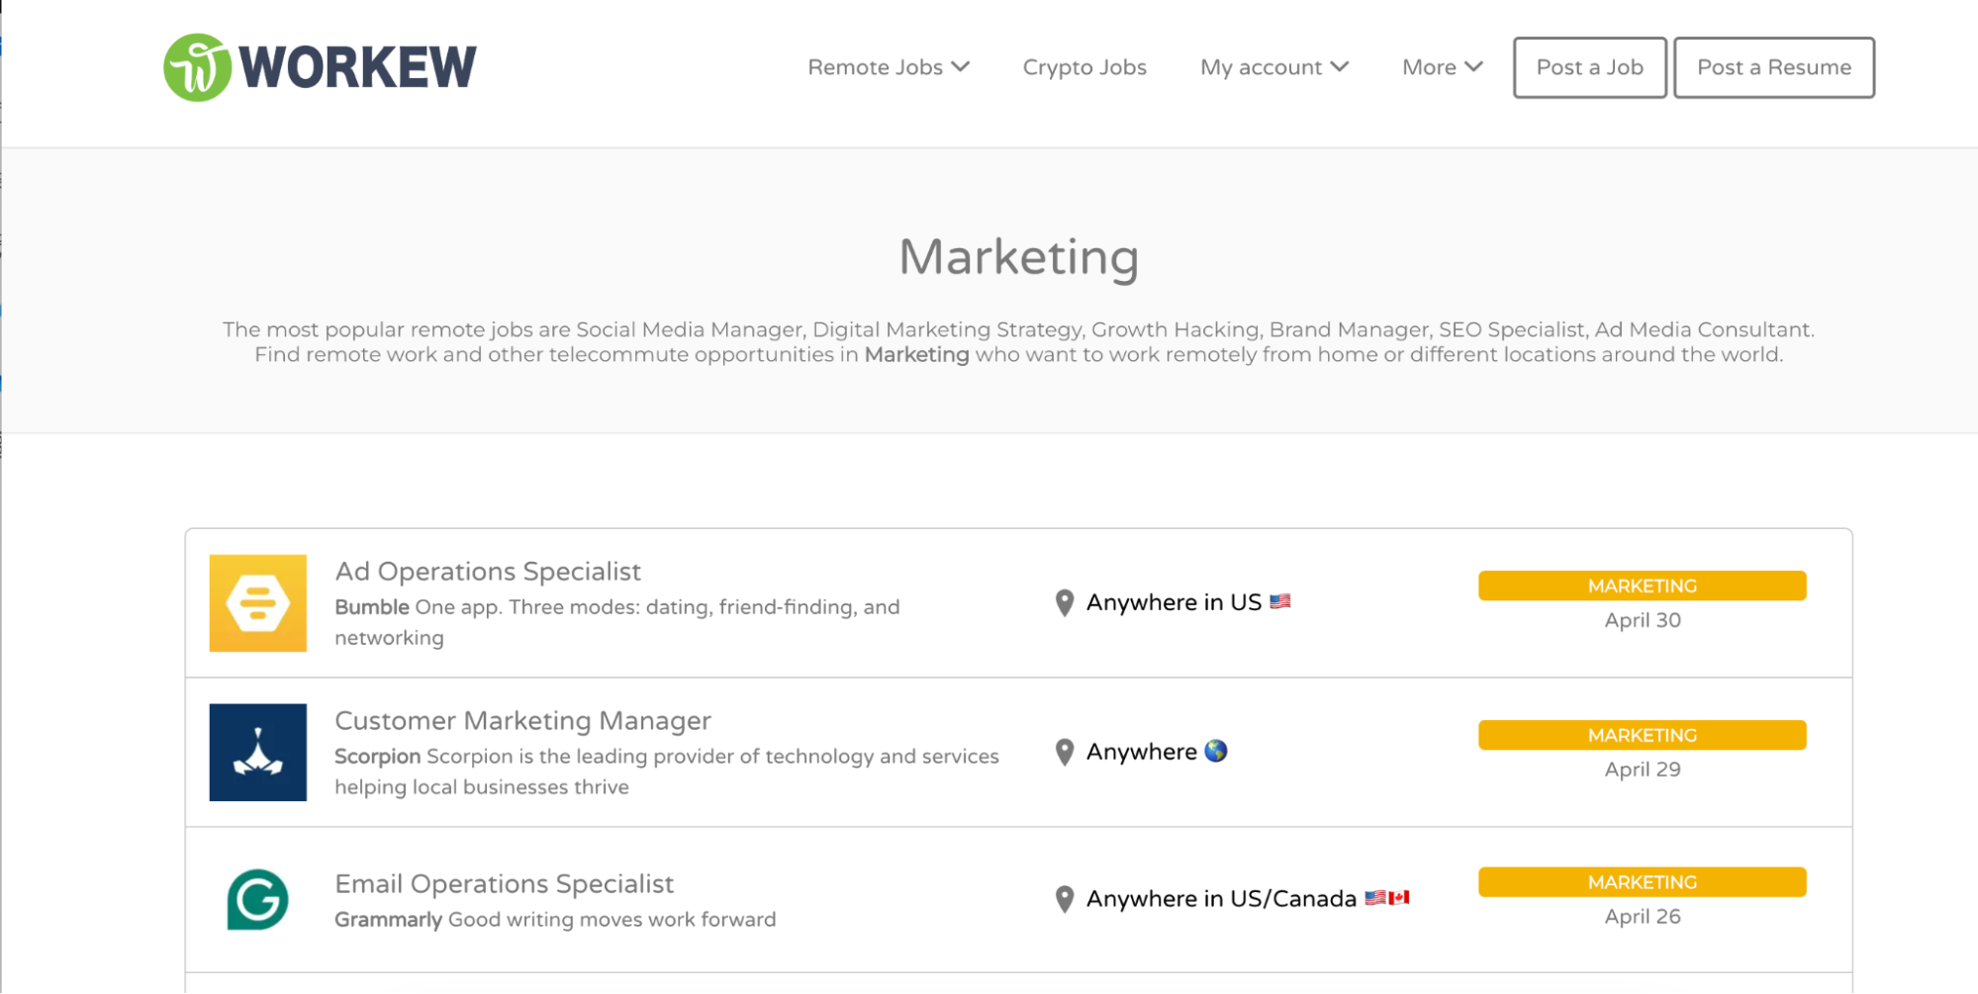Viewport: 1978px width, 994px height.
Task: Click the Workew logo
Action: [320, 67]
